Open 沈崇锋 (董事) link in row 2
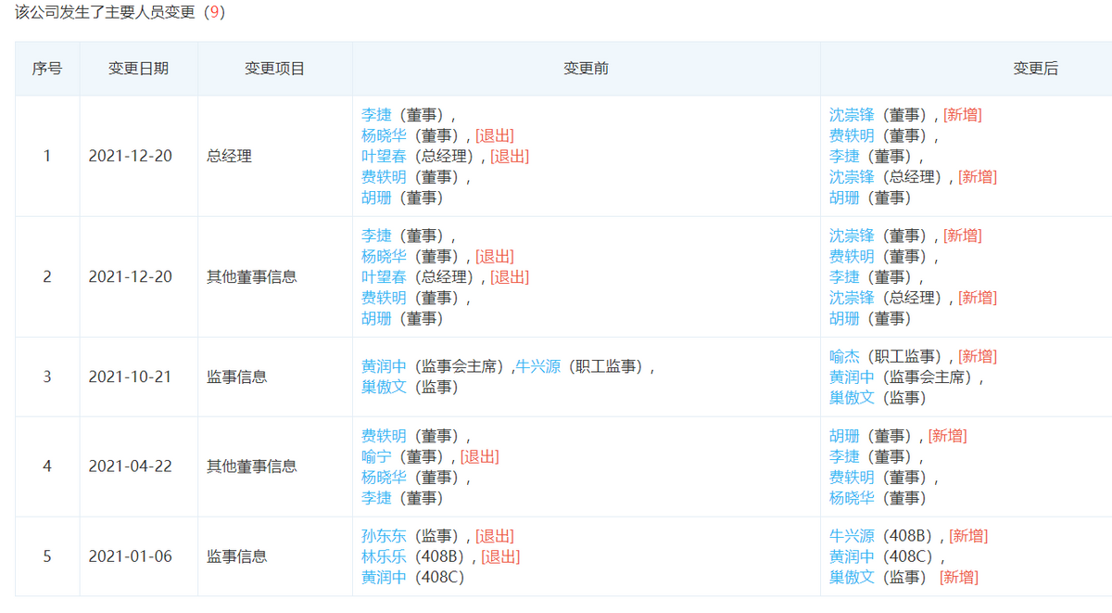Screen dimensions: 1112x613 coord(852,236)
